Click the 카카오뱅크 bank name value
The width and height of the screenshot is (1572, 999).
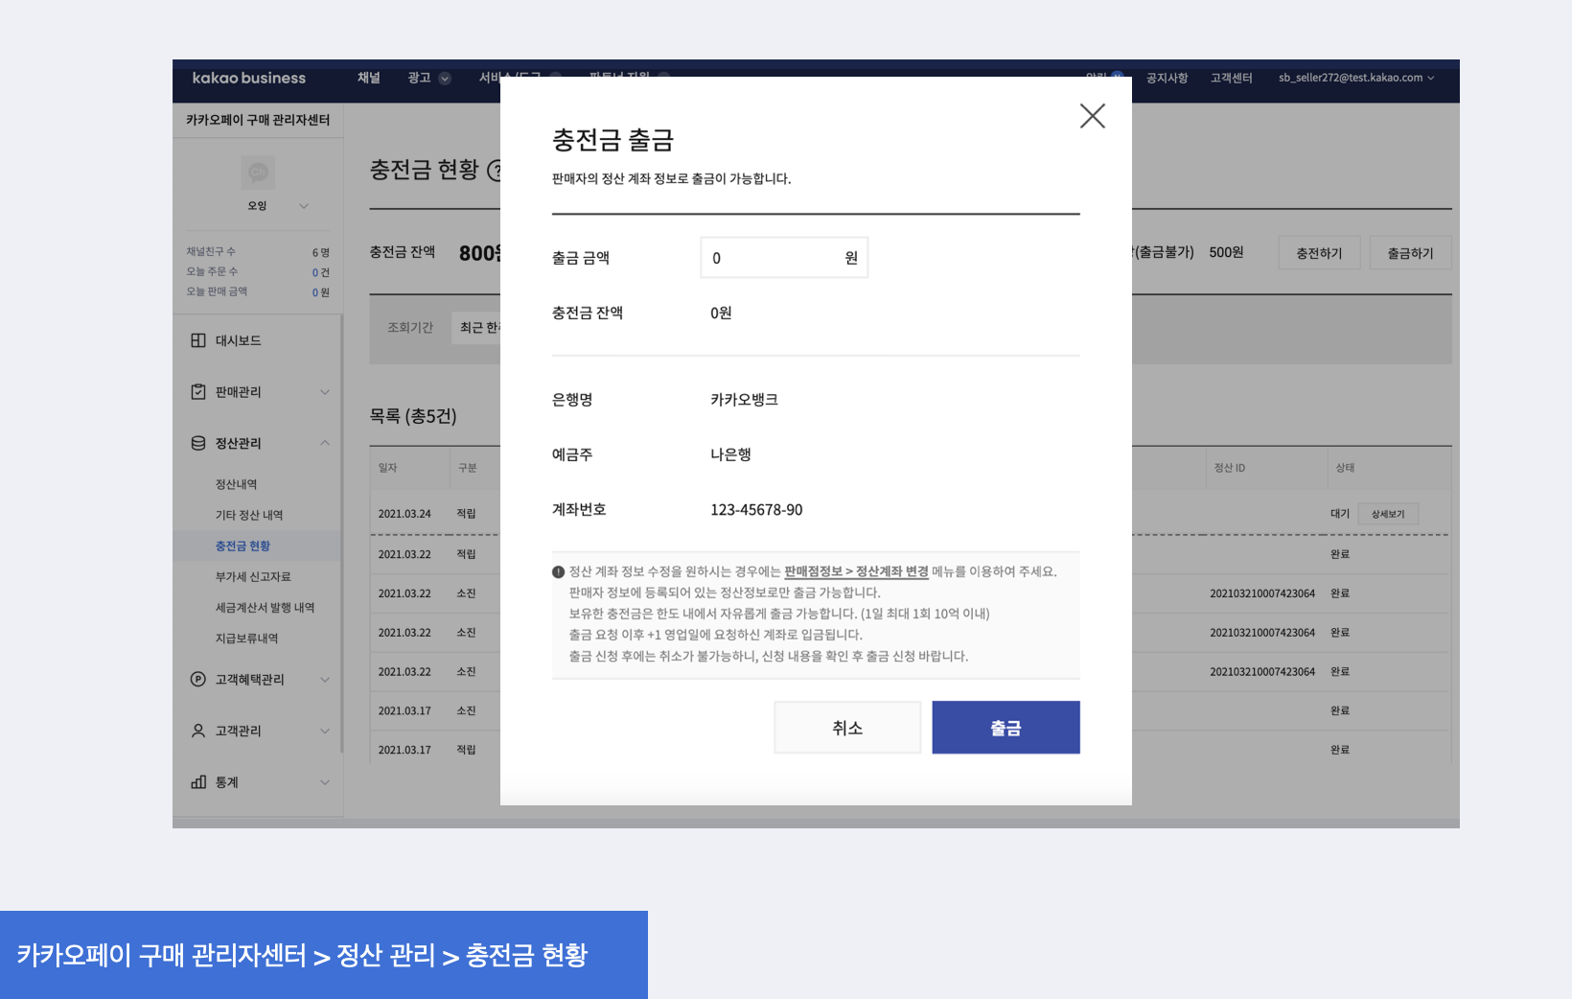click(744, 400)
